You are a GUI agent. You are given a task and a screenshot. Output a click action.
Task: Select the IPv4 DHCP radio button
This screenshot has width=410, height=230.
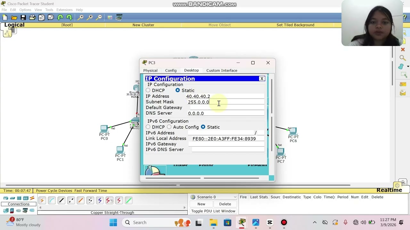148,90
